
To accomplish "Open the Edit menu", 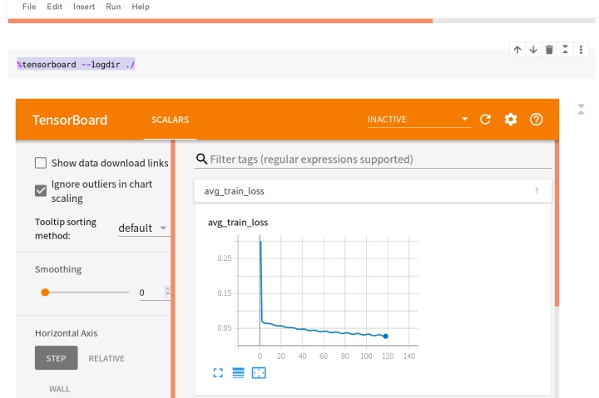I will pyautogui.click(x=54, y=7).
